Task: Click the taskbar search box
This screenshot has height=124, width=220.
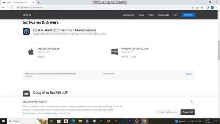Action: tap(27, 121)
